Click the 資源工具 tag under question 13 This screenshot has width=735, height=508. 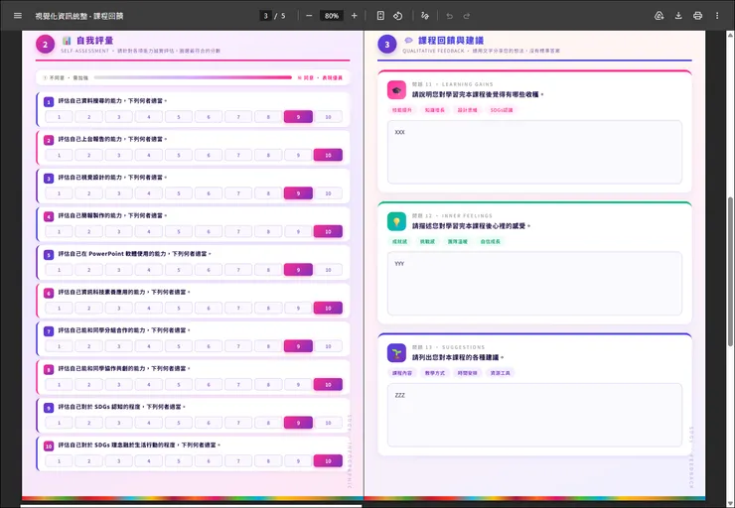point(501,373)
